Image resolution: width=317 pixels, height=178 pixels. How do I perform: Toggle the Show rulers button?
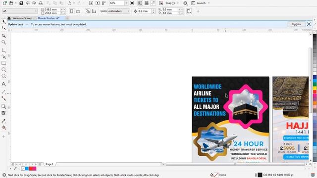140,3
